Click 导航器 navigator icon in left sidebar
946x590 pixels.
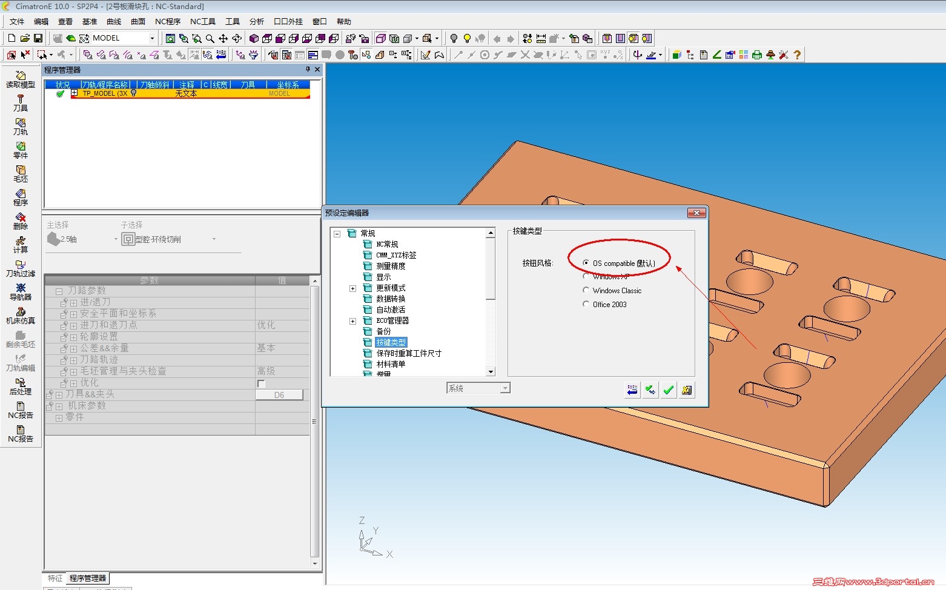point(21,292)
